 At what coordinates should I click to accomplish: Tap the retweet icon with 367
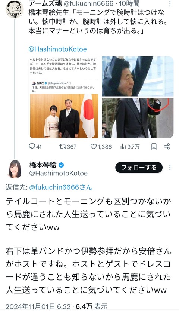click(63, 146)
